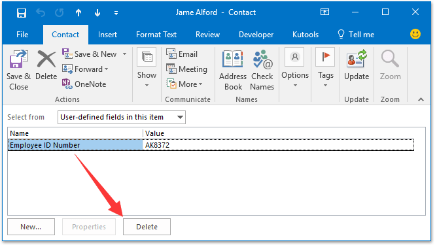The height and width of the screenshot is (247, 437).
Task: Open Customize Quick Access Toolbar menu
Action: coord(116,13)
